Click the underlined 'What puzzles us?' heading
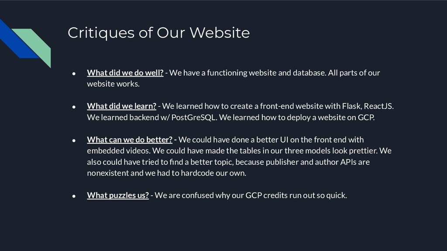 tap(118, 195)
